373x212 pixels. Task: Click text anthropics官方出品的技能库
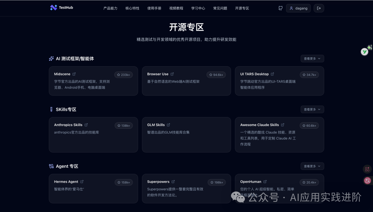76,132
